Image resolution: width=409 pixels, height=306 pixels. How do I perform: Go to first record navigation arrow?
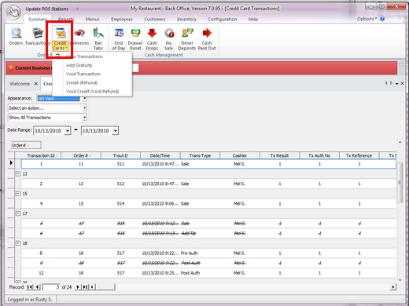(30, 287)
